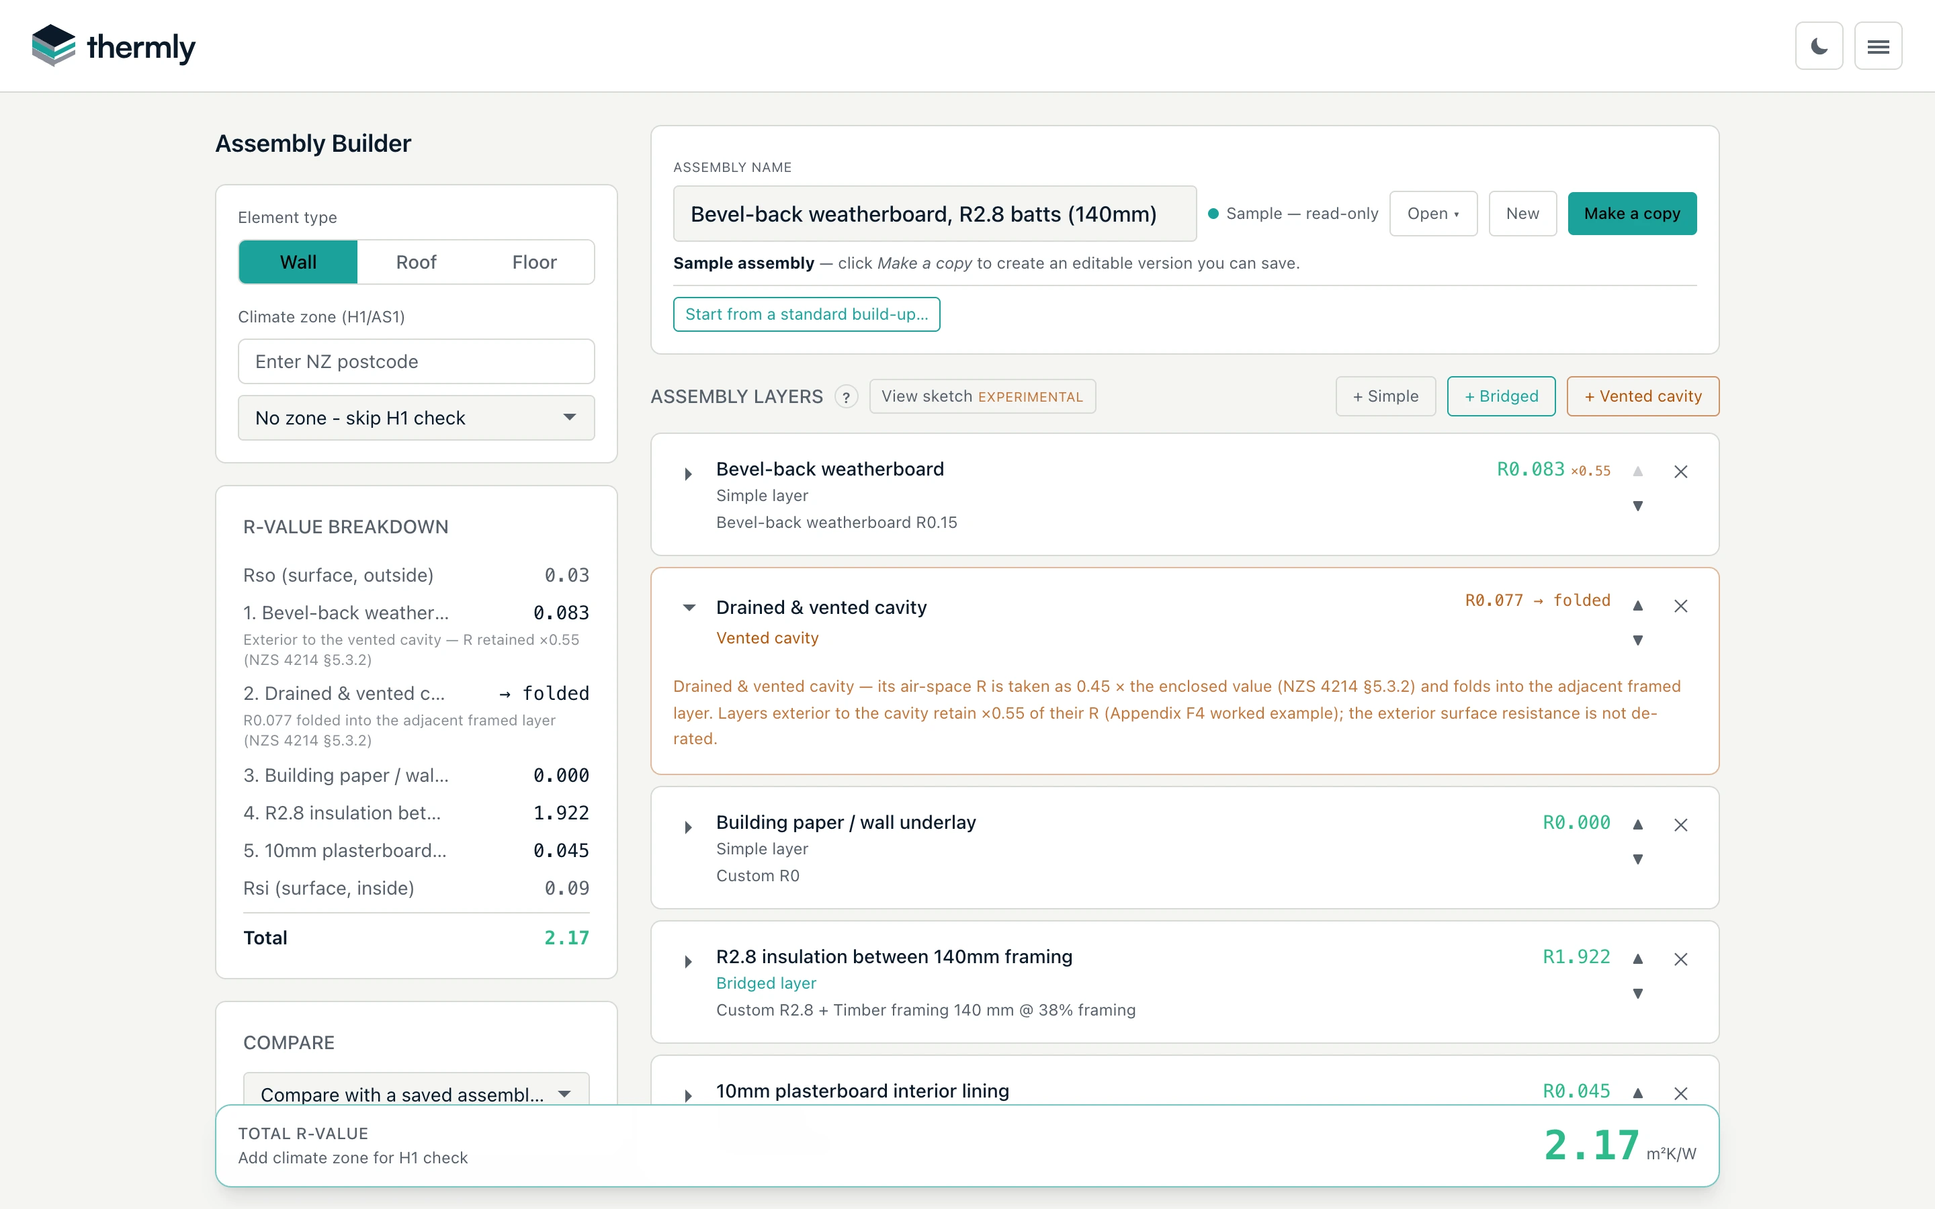Remove Building paper / wall underlay layer

tap(1681, 825)
